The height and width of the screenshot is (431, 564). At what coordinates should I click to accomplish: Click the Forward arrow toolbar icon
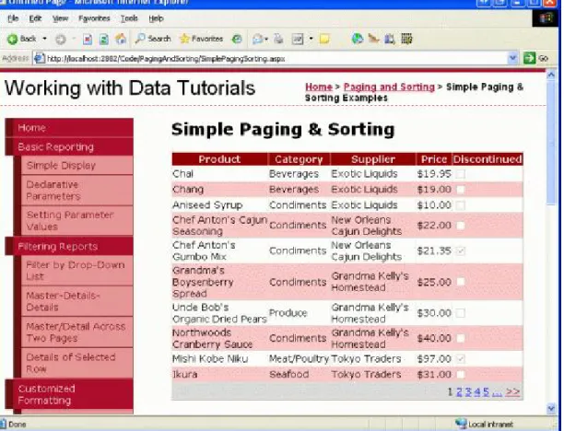click(x=61, y=40)
